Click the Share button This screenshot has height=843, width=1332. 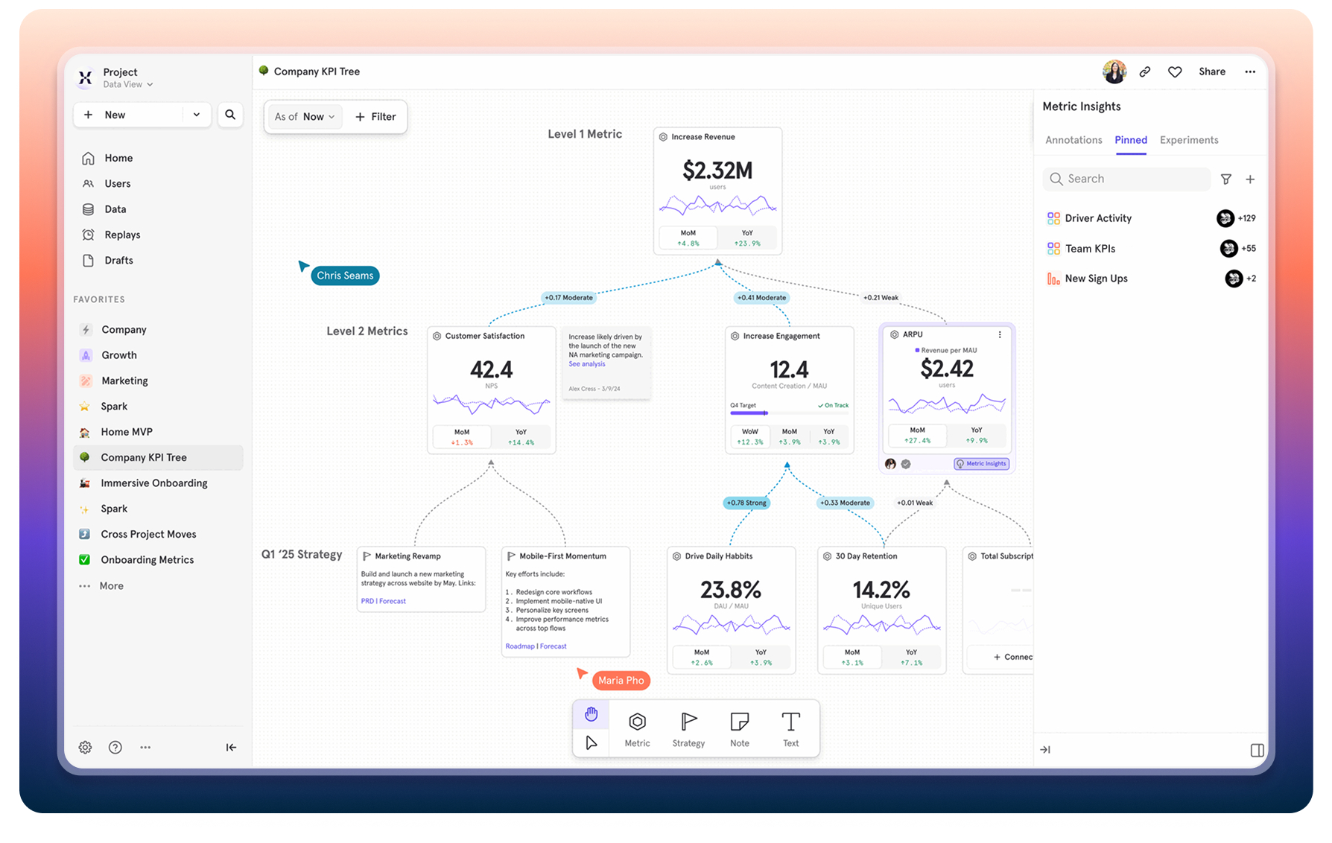tap(1211, 71)
